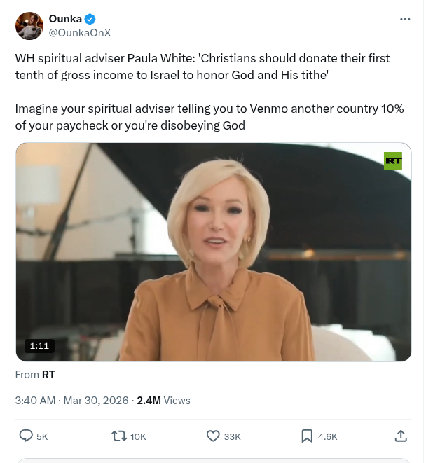Image resolution: width=426 pixels, height=463 pixels.
Task: Open the @OunkaOnX handle link
Action: tap(80, 32)
